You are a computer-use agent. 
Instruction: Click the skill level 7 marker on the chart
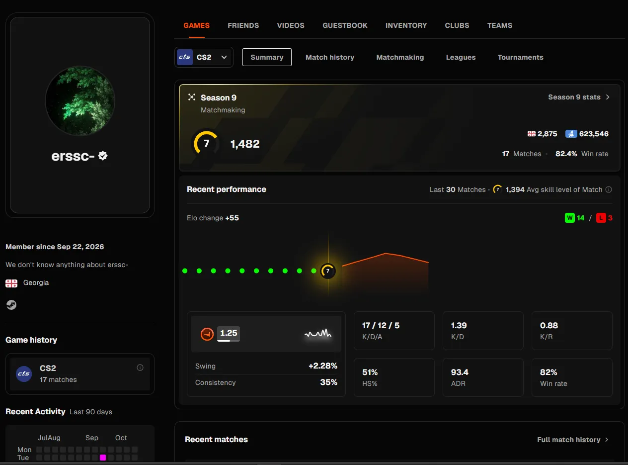click(x=327, y=271)
